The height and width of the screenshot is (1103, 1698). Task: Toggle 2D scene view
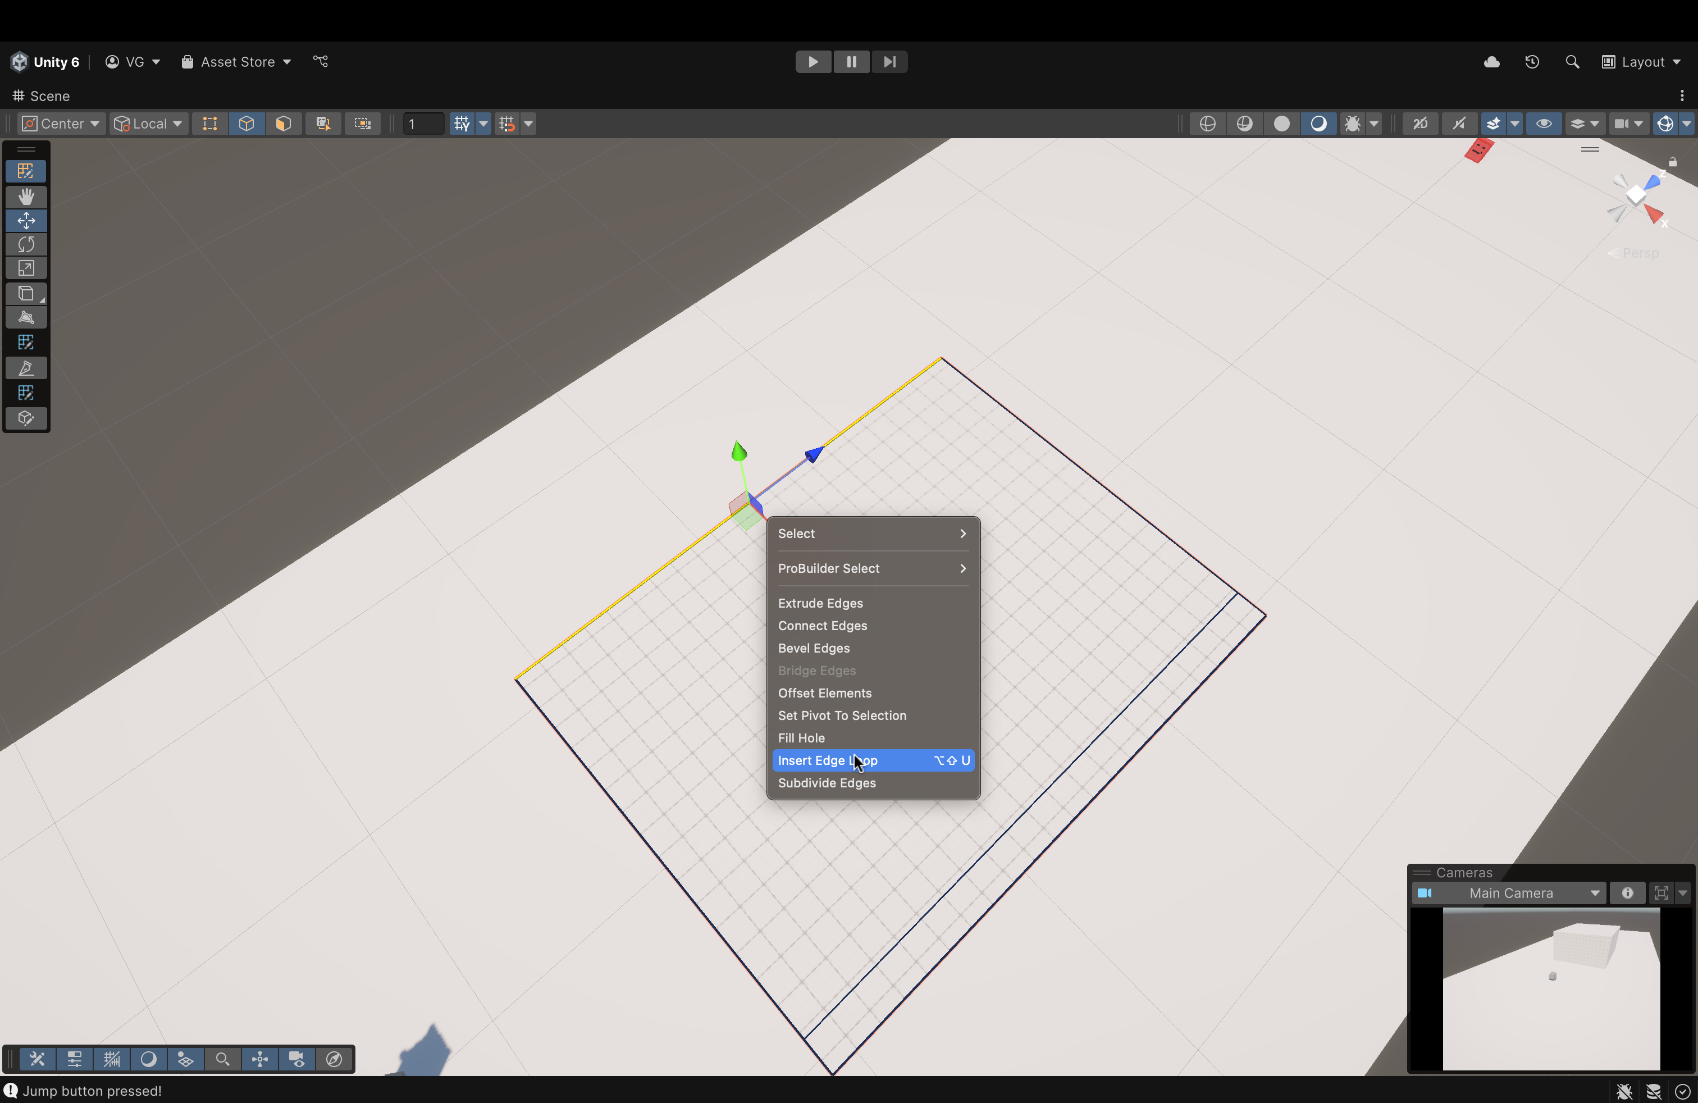[x=1419, y=124]
